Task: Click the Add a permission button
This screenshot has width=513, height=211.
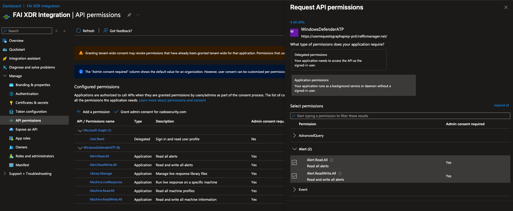Action: [93, 112]
